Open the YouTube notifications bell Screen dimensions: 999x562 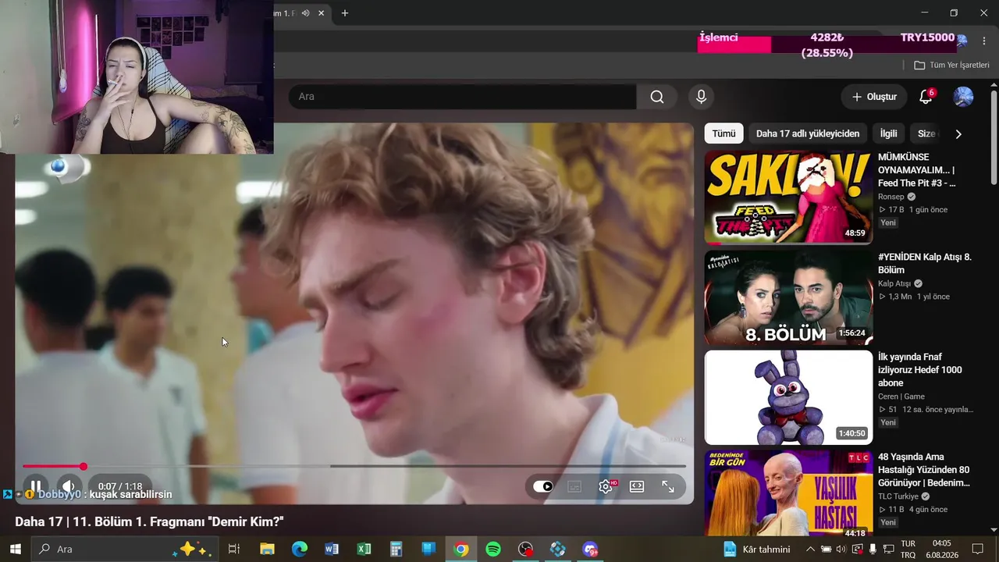point(926,97)
